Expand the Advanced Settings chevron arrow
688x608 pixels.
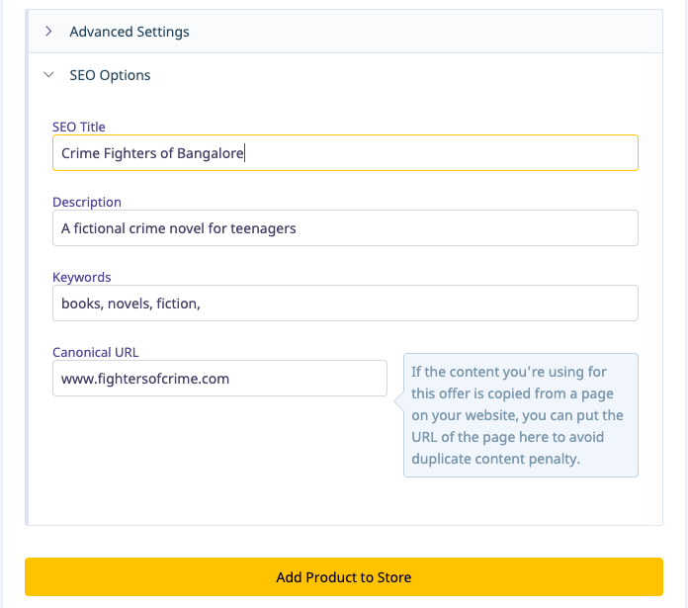(x=48, y=32)
